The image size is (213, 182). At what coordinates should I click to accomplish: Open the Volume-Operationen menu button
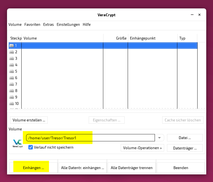pos(142,148)
